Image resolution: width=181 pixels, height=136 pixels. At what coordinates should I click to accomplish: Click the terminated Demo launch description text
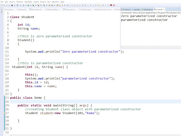pyautogui.click(x=151, y=13)
